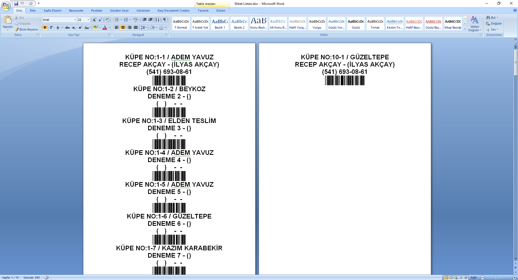
Task: Click the Office button logo
Action: pyautogui.click(x=6, y=6)
